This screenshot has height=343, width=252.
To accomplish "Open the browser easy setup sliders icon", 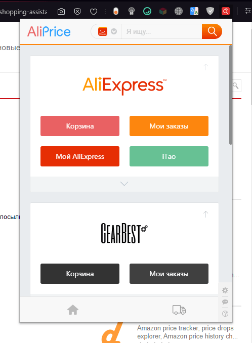I will [x=247, y=11].
